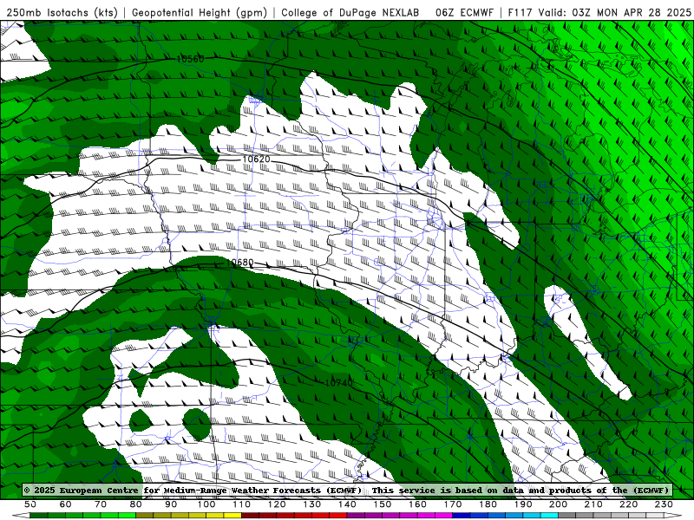Click 'Valid: 03Z MON APR 28 2025' text
This screenshot has width=694, height=520.
point(615,12)
